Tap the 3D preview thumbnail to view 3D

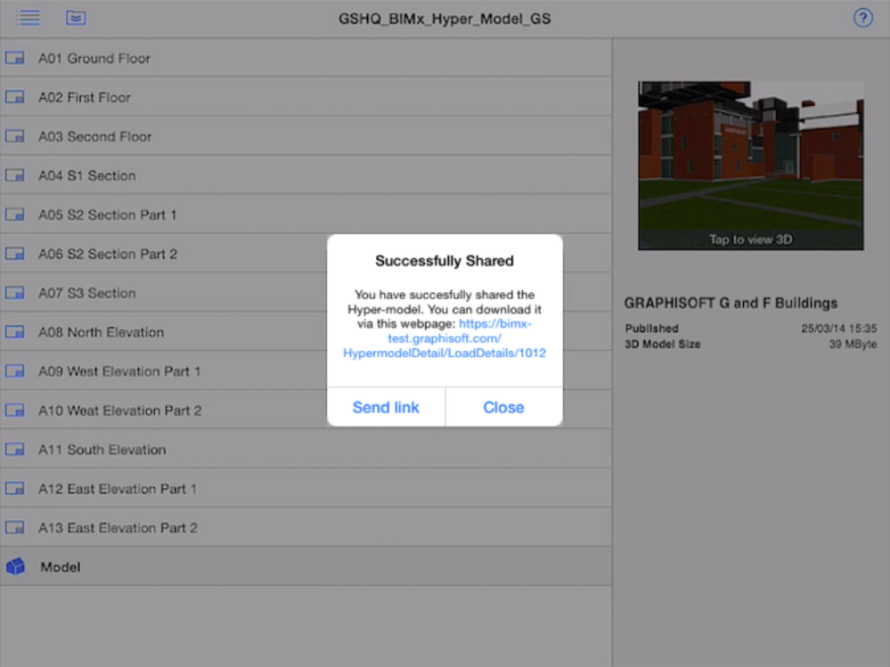[750, 165]
